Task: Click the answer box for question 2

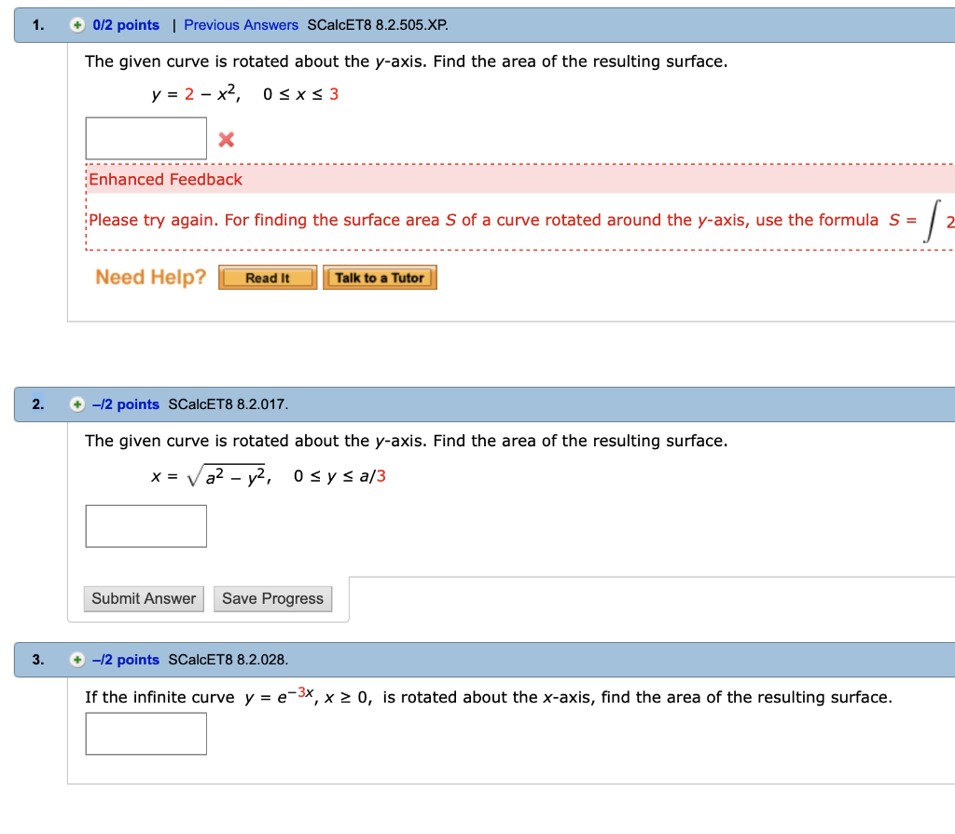Action: tap(145, 526)
